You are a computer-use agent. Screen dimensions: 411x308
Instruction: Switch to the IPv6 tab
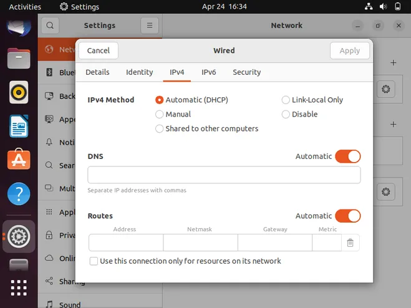208,72
